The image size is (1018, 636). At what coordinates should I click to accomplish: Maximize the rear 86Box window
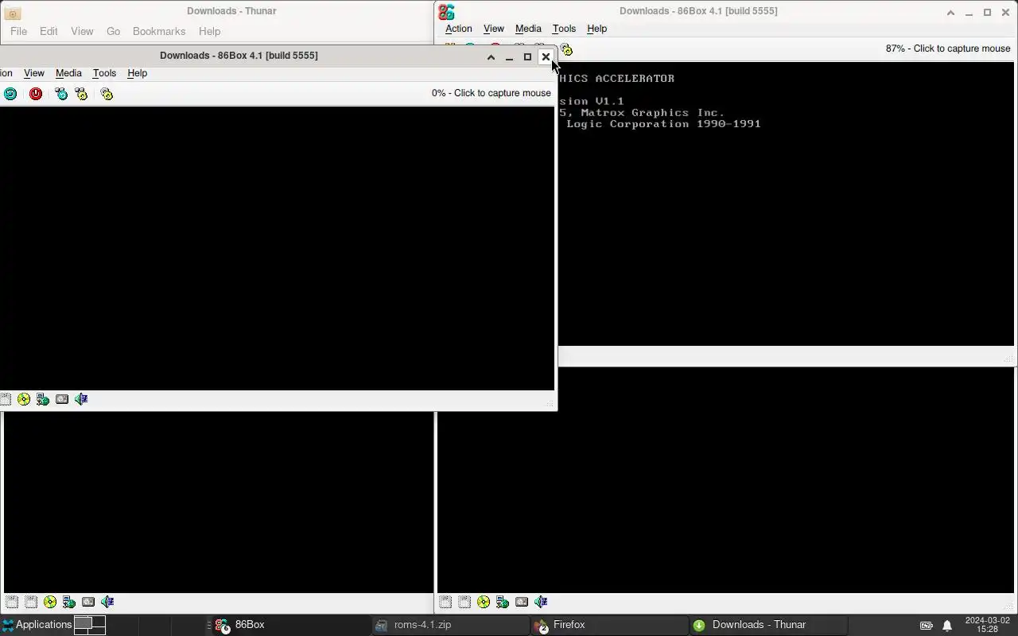pos(987,13)
